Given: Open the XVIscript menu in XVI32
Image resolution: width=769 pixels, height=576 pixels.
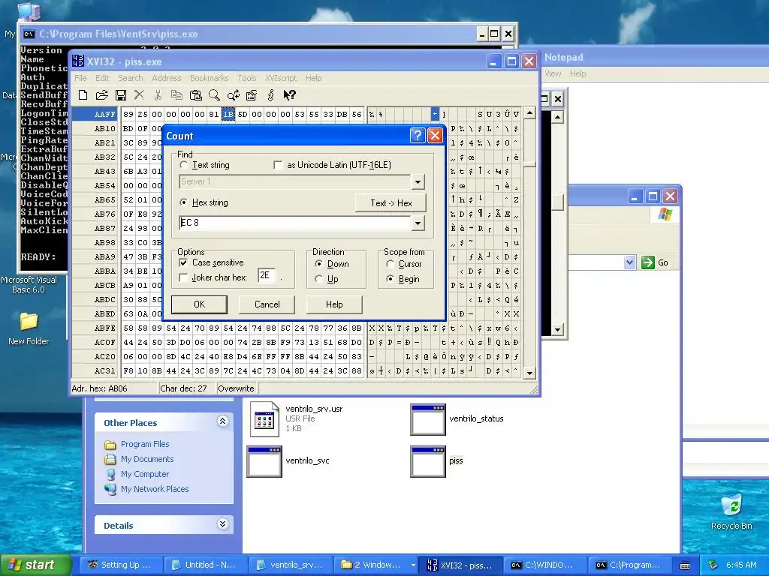Looking at the screenshot, I should coord(281,78).
